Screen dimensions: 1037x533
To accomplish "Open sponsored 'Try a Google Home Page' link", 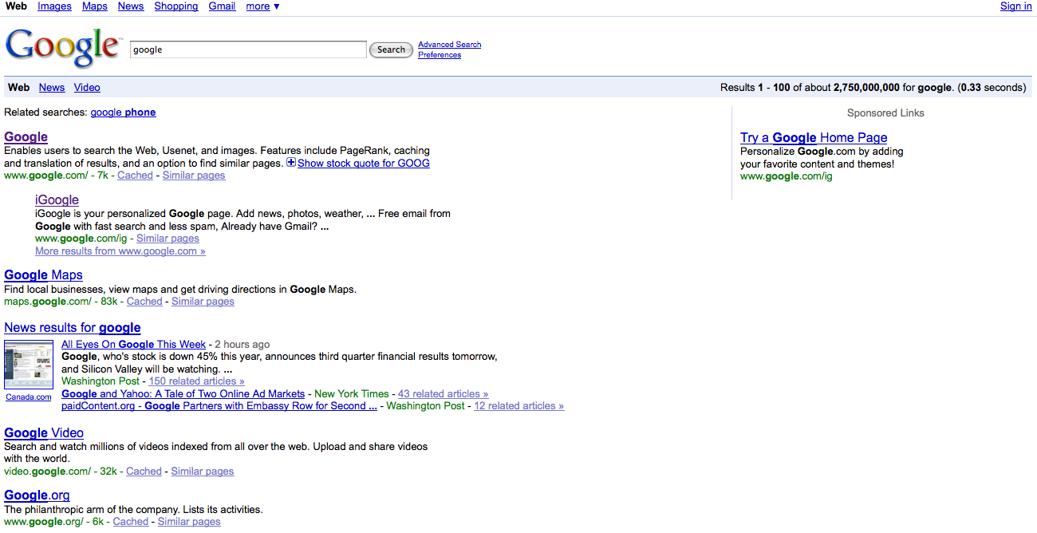I will (x=814, y=137).
